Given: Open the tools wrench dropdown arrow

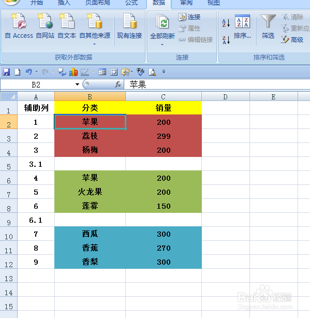Looking at the screenshot, I should (x=131, y=72).
